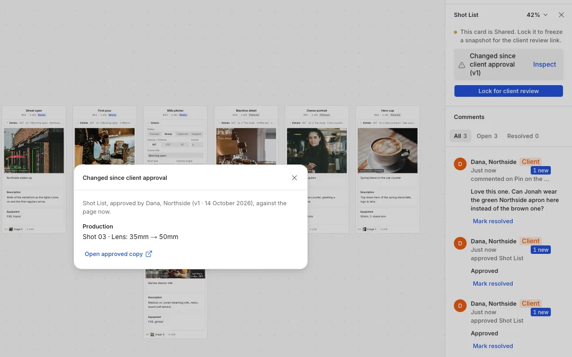572x357 pixels.
Task: Click the warning triangle in the changed notice
Action: [x=461, y=65]
